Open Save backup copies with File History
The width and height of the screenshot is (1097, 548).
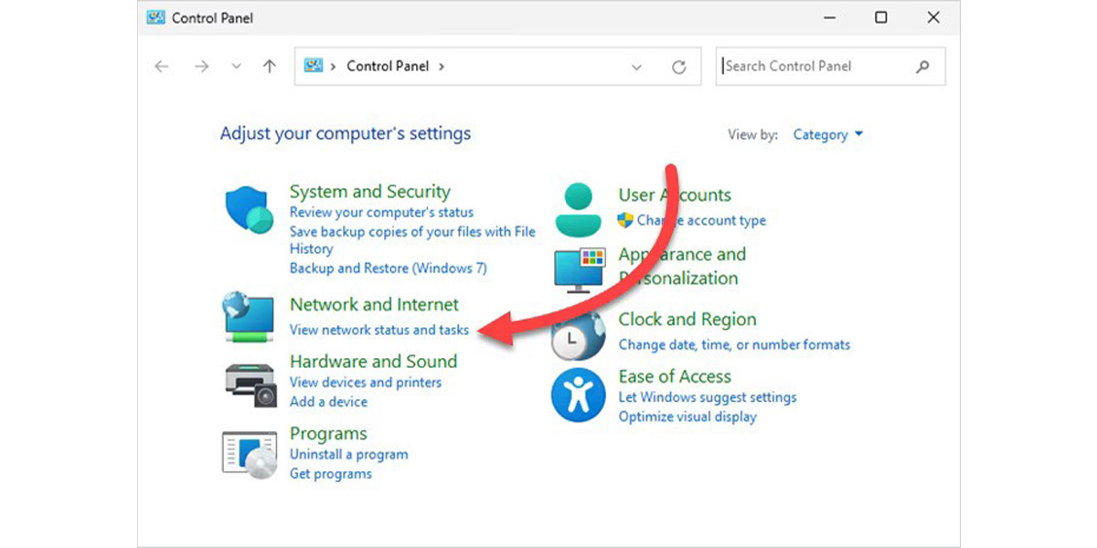(x=412, y=240)
